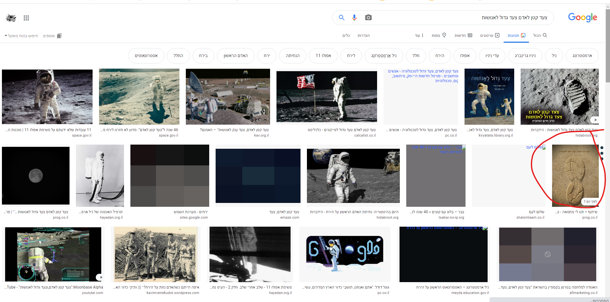Open saved collections via the bookmark icon

[x=59, y=36]
